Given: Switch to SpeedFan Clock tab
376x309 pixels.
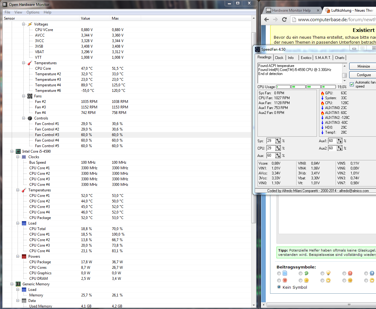Looking at the screenshot, I should [x=279, y=58].
